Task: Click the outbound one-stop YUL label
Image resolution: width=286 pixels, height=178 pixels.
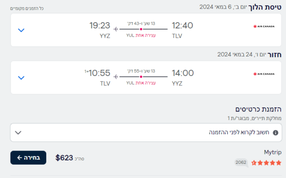Action: tap(141, 36)
